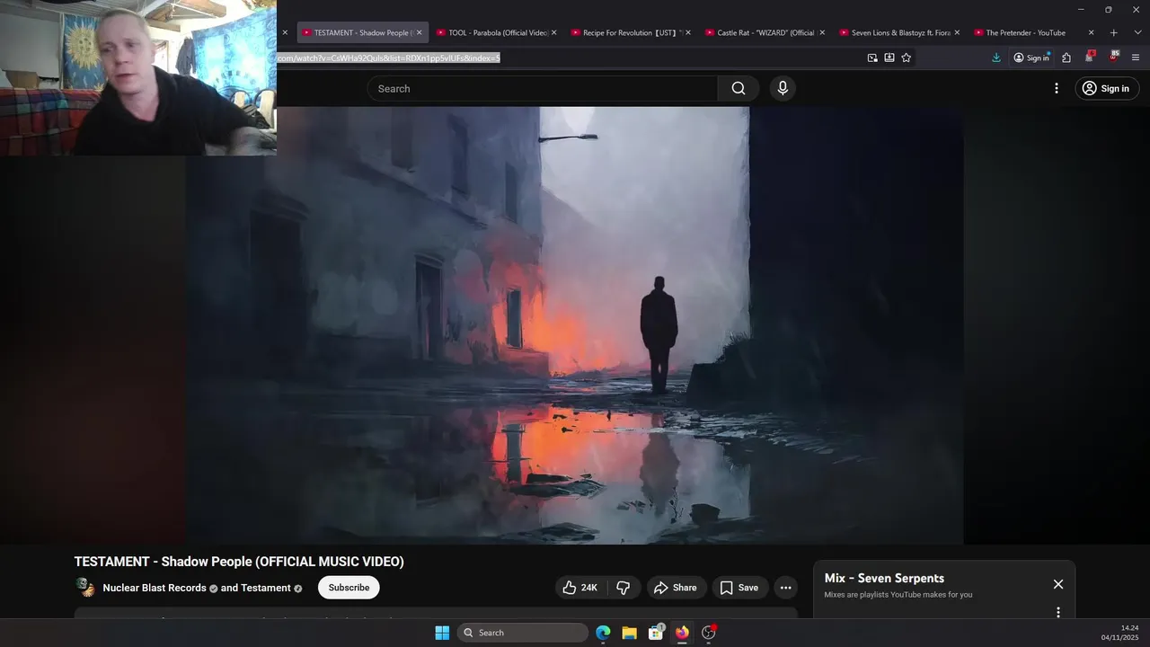Open Nuclear Blast Records channel avatar
The image size is (1150, 647).
coord(85,588)
